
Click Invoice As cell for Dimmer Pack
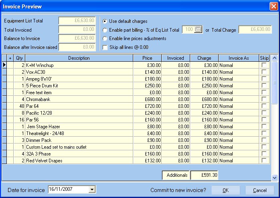point(239,140)
